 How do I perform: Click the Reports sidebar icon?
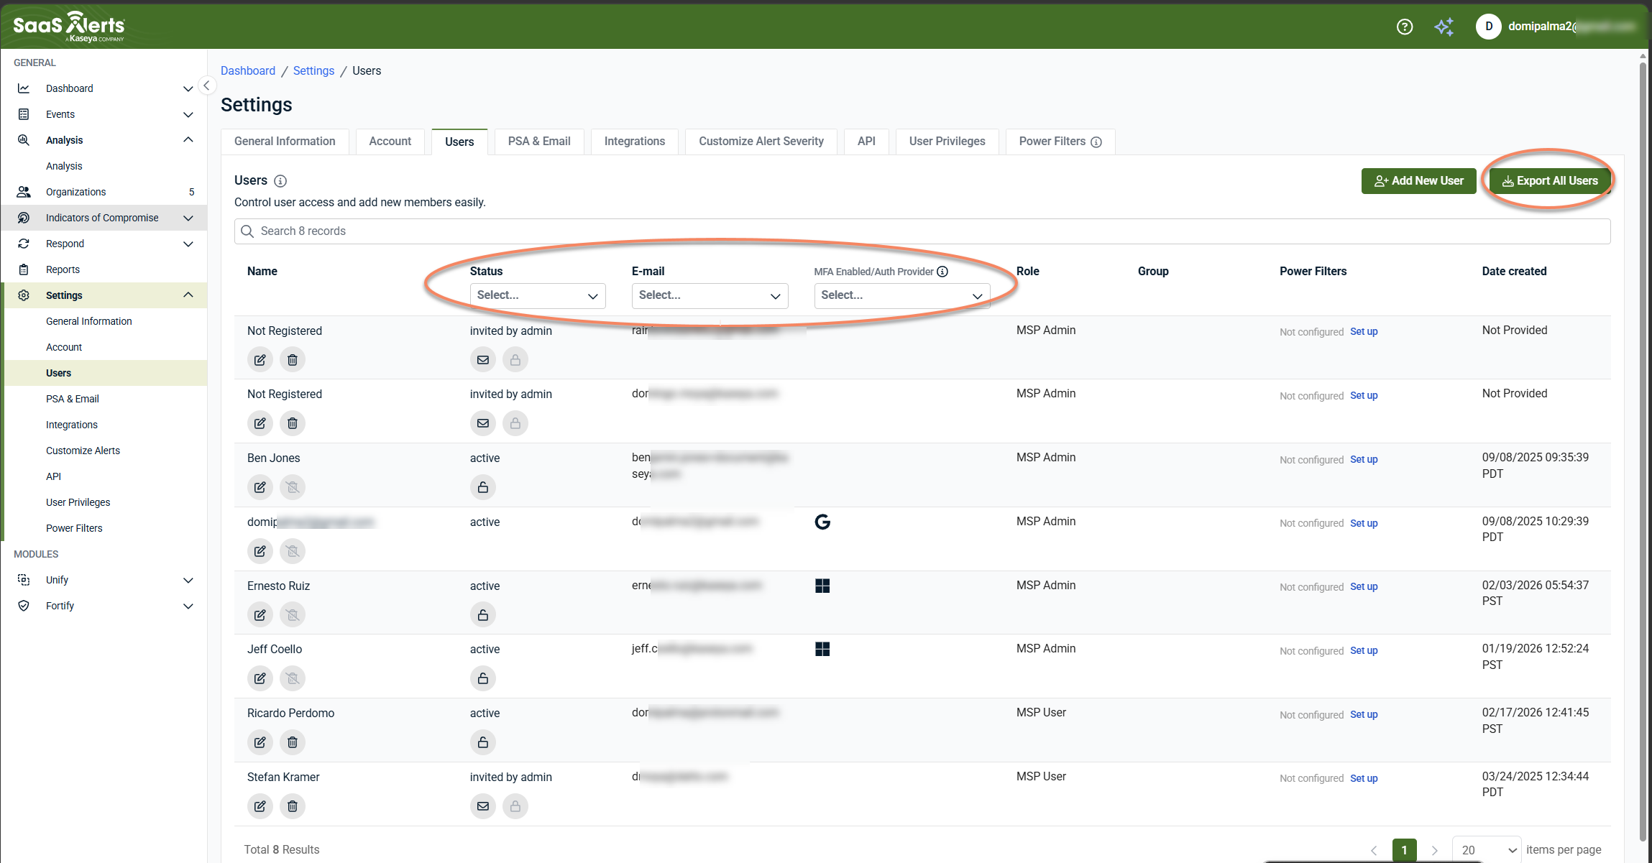[x=24, y=269]
